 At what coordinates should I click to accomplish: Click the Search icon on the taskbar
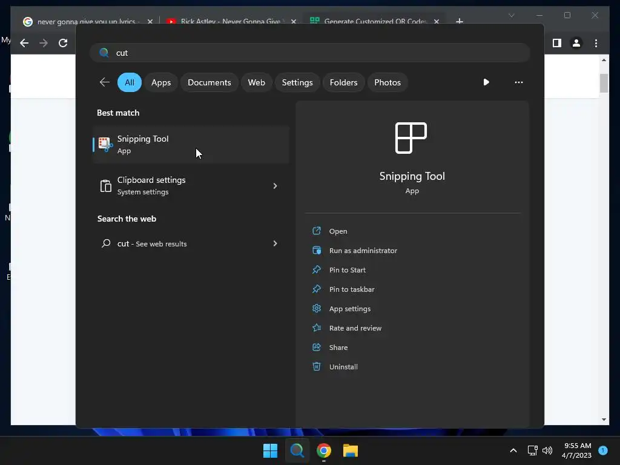(297, 450)
